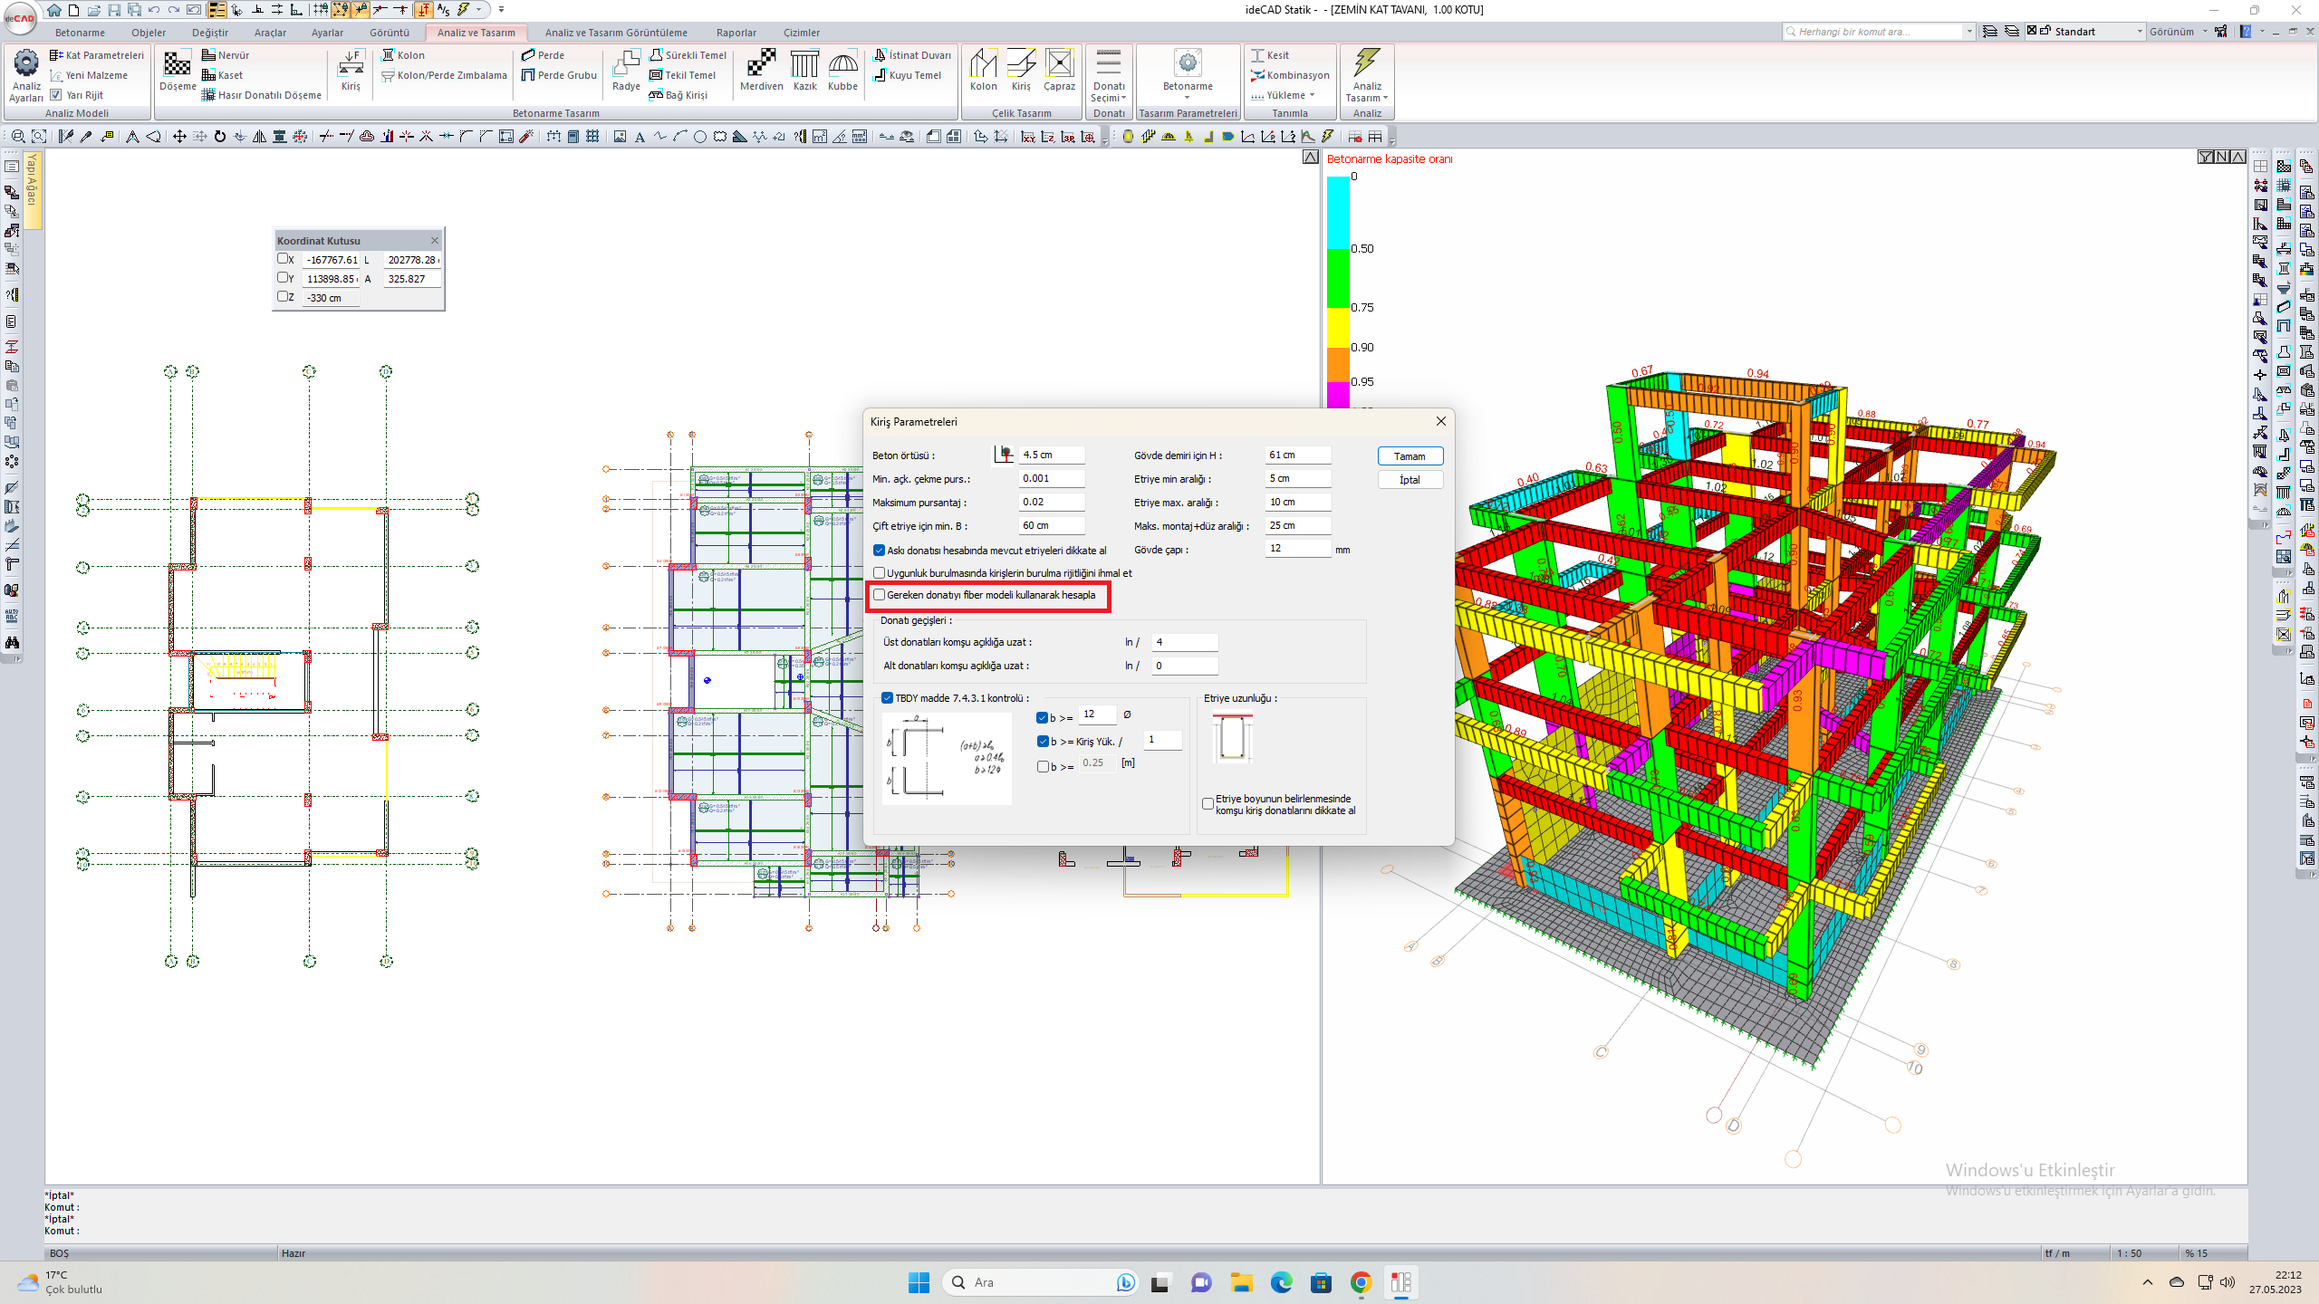This screenshot has height=1304, width=2319.
Task: Click the Kombinasyon tool
Action: pyautogui.click(x=1290, y=75)
